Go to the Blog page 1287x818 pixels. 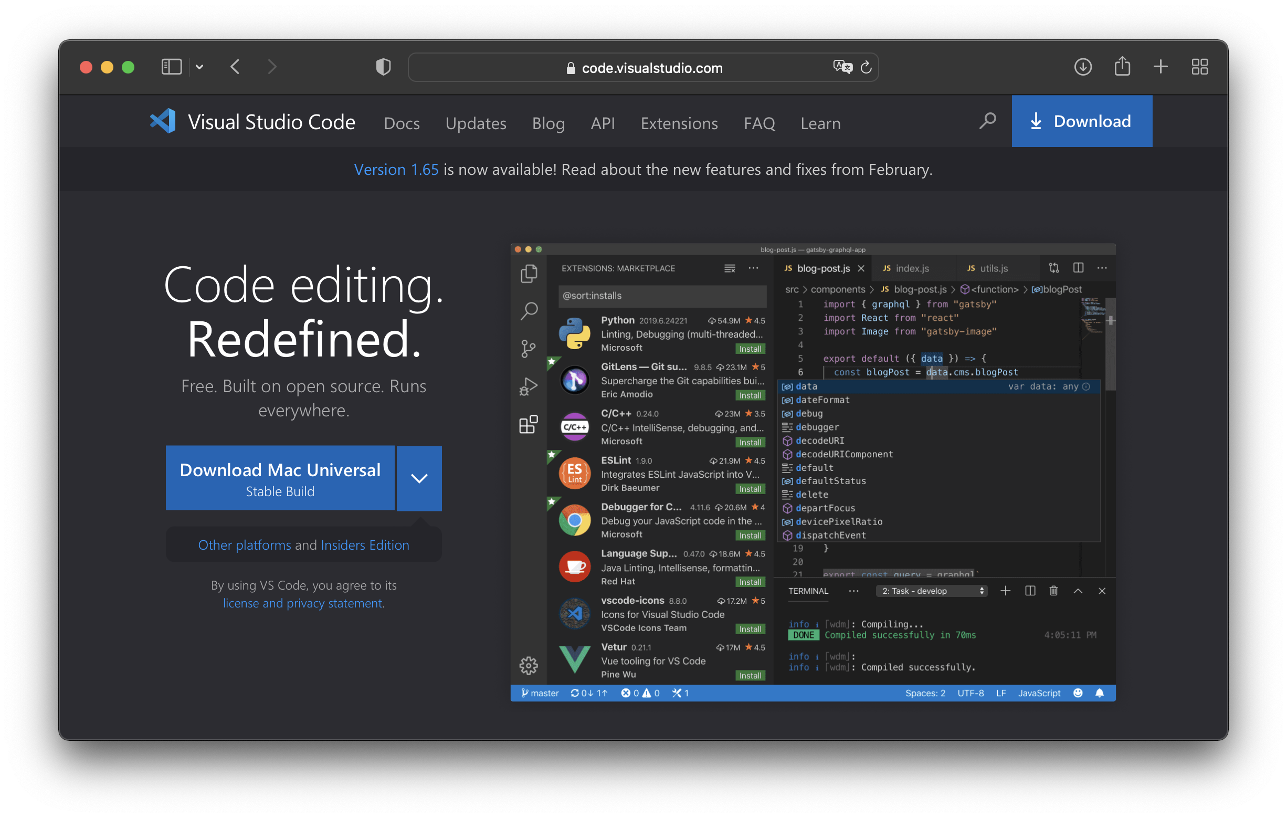click(x=548, y=123)
